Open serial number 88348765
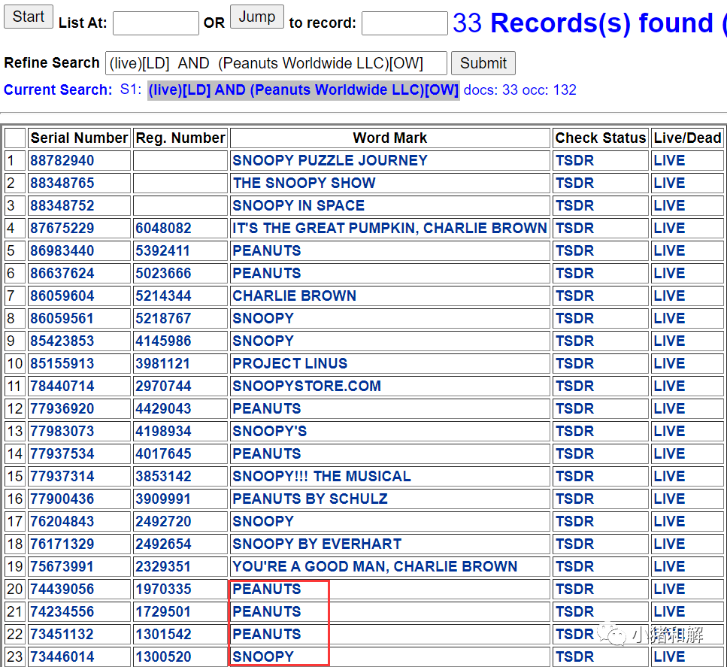The height and width of the screenshot is (667, 727). coord(62,183)
